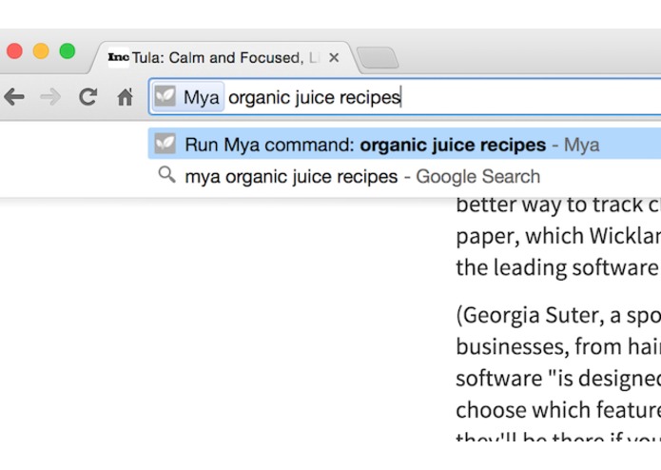This screenshot has height=470, width=661.
Task: Click the text "paper, which Wicklan"
Action: point(558,236)
